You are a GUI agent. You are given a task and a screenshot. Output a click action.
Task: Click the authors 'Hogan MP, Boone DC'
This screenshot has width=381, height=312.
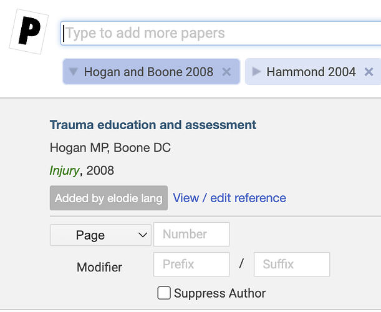click(110, 148)
